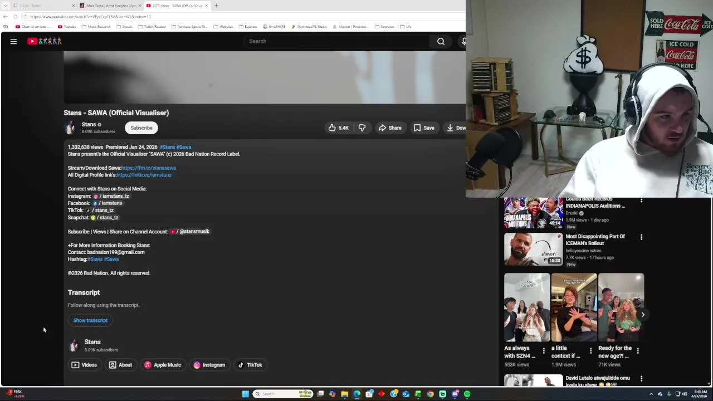
Task: Click the YouTube search input field
Action: (337, 41)
